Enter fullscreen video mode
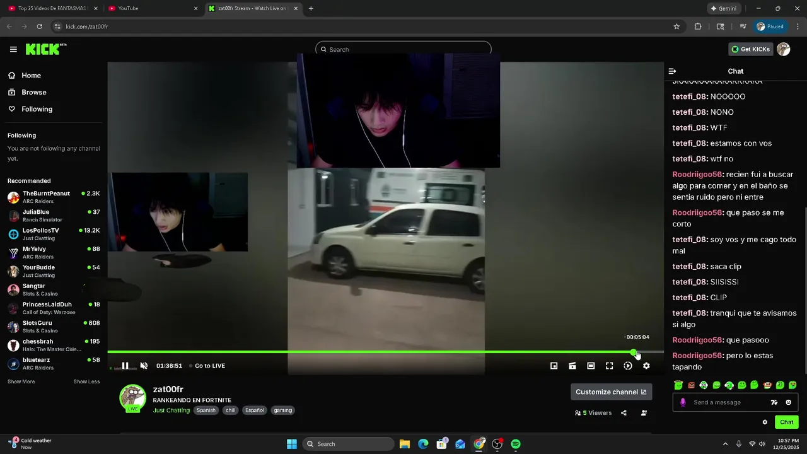This screenshot has height=454, width=807. pos(609,366)
